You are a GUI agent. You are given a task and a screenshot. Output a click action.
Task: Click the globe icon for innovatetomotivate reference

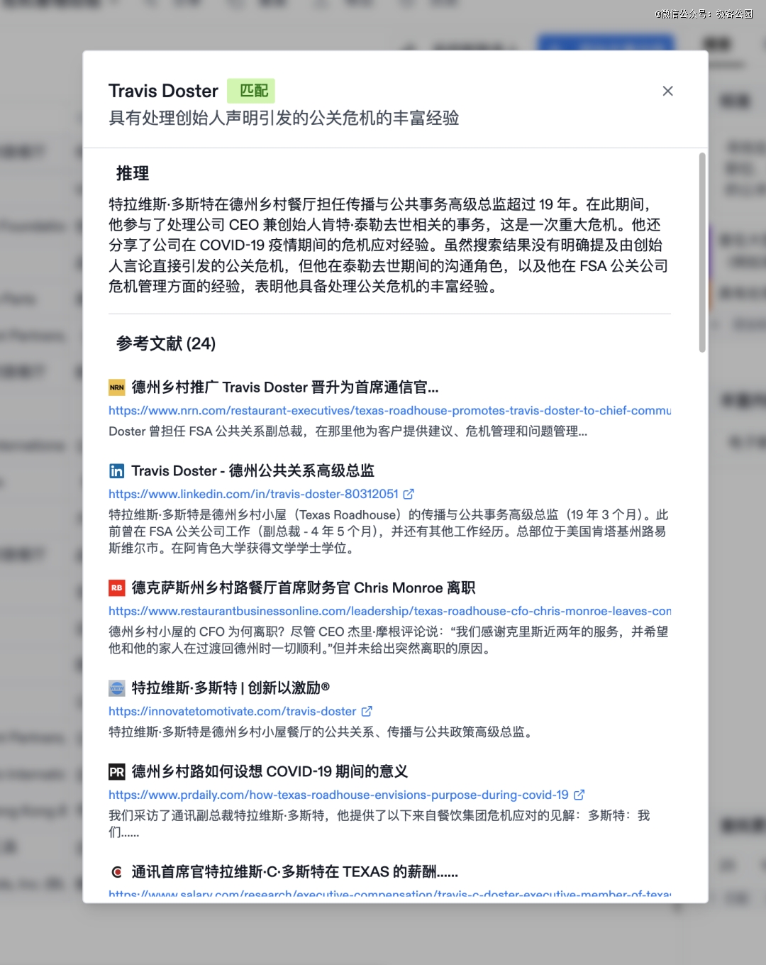(x=116, y=688)
